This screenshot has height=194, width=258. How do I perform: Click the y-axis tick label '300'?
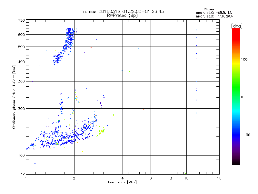pyautogui.click(x=21, y=81)
